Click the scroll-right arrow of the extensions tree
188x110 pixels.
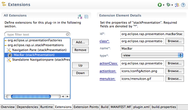pos(68,96)
